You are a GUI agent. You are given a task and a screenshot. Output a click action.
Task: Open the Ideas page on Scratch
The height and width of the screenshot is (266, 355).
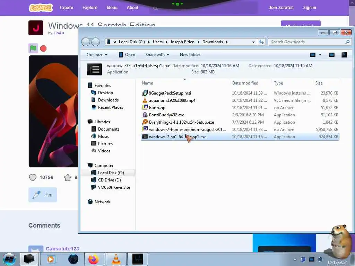[112, 8]
